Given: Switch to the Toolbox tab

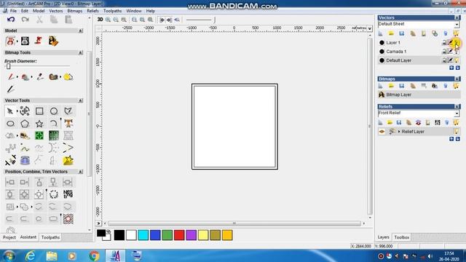Looking at the screenshot, I should click(x=401, y=237).
